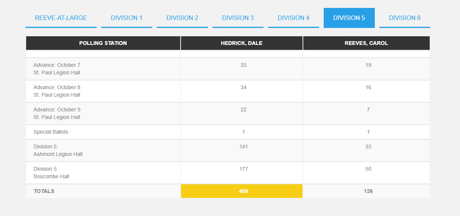Go to the Division 3 tab
This screenshot has width=460, height=216.
pyautogui.click(x=238, y=18)
